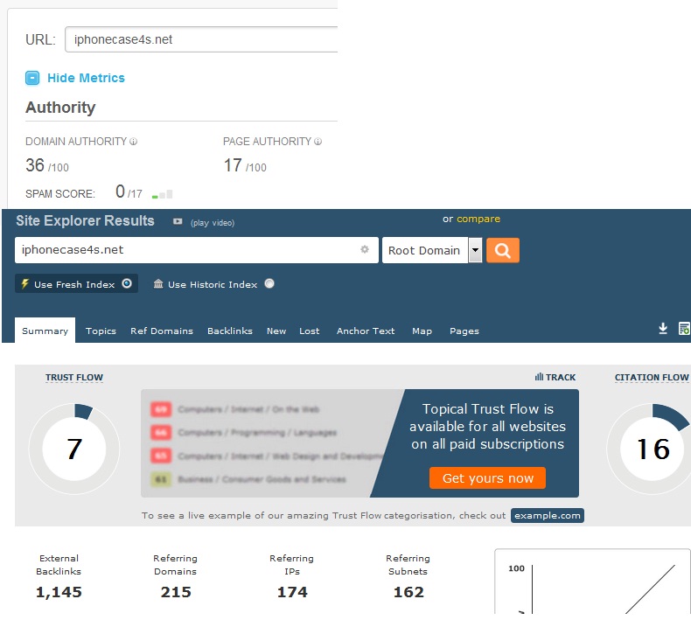Open the example.com link
Viewport: 691px width, 620px height.
coord(548,516)
